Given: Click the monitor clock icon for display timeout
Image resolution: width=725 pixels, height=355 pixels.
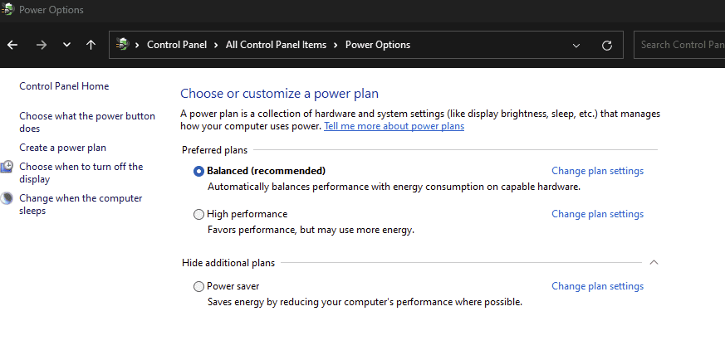Looking at the screenshot, I should pos(7,167).
